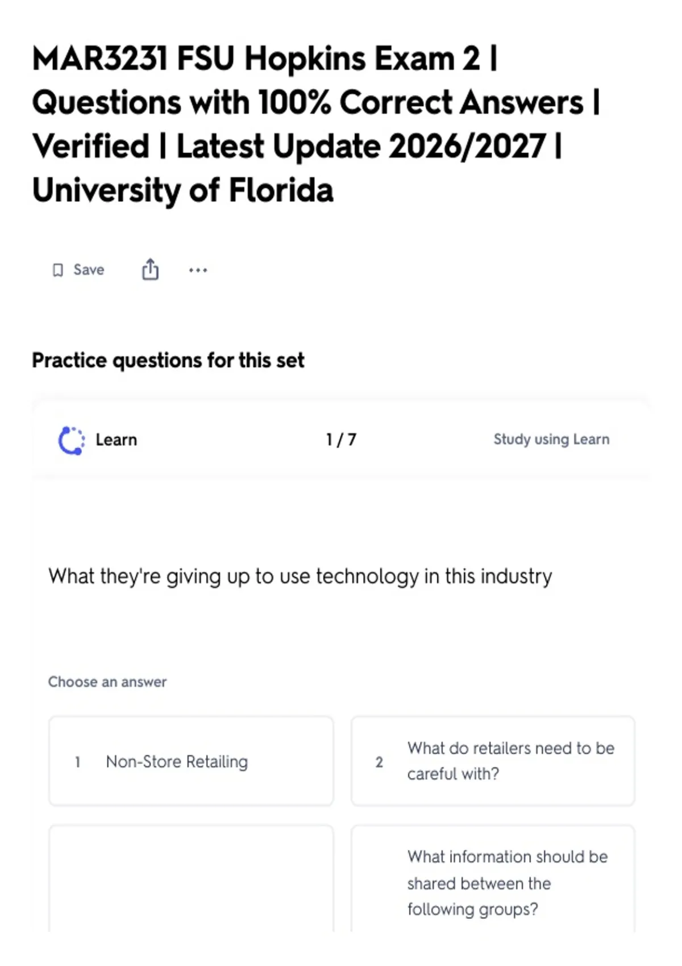Select answer 1 Non-Store Retailing
The height and width of the screenshot is (966, 682).
[x=191, y=761]
